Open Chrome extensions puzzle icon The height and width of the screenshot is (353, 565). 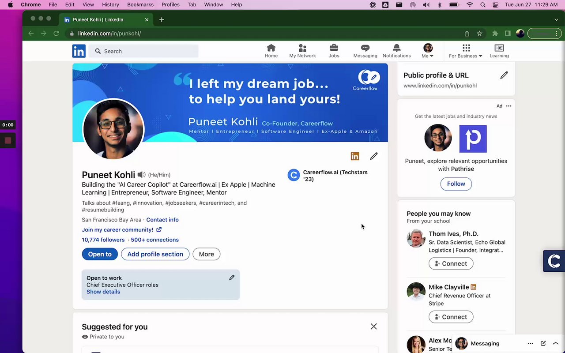click(x=495, y=34)
